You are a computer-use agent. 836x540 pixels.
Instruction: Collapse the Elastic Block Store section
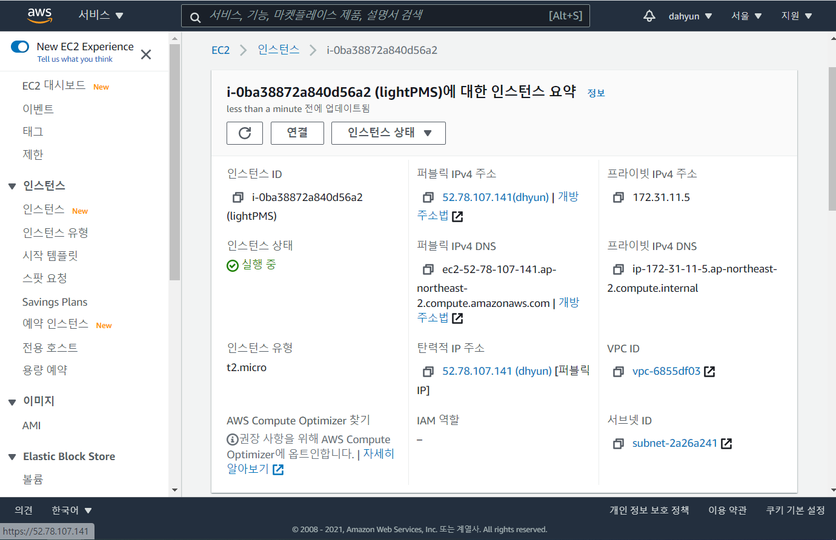click(x=12, y=457)
